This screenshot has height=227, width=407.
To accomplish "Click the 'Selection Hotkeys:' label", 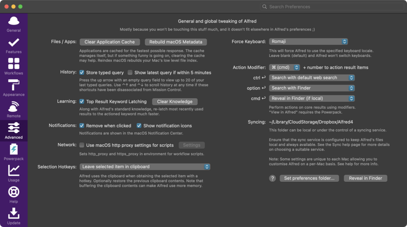I will point(57,167).
